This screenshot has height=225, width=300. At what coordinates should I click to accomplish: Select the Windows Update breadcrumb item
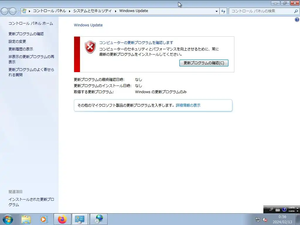(134, 11)
